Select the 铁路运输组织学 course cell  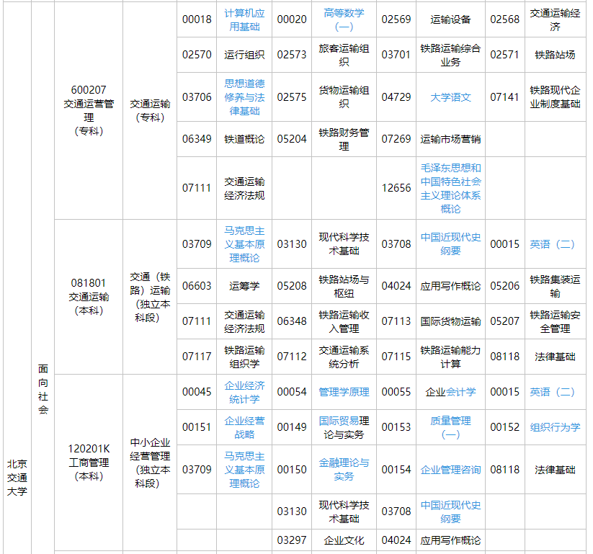point(244,357)
